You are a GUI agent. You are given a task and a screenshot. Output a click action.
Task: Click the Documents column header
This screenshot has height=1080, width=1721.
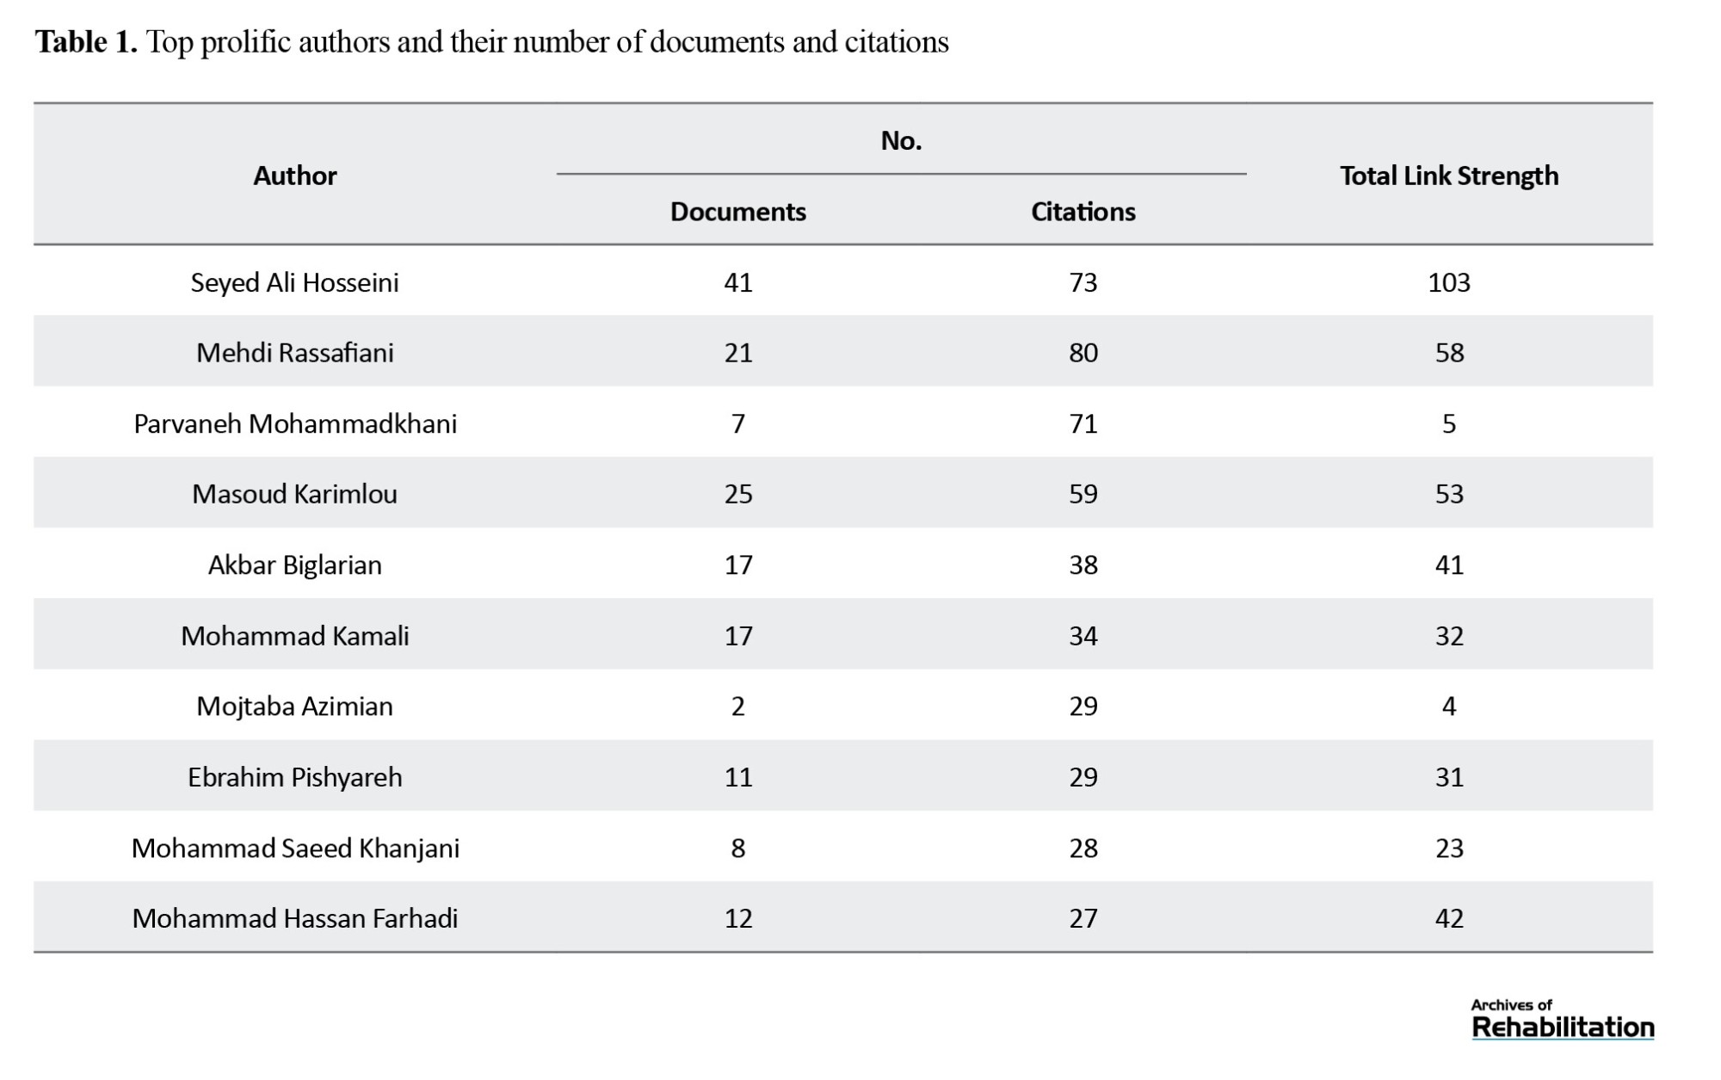(x=738, y=212)
